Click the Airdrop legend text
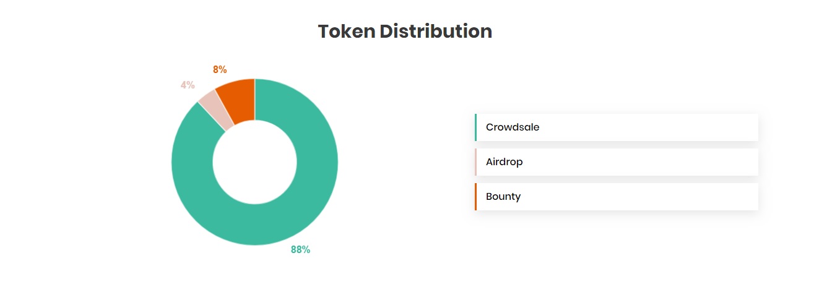This screenshot has height=292, width=819. pos(505,162)
